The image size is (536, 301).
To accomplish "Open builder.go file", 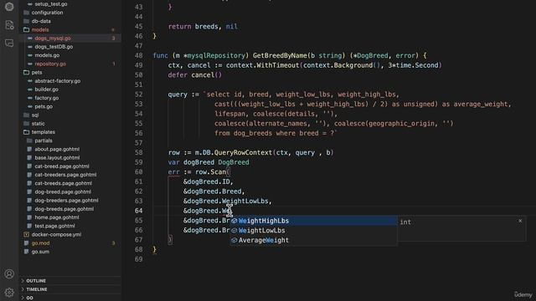I will coord(70,89).
